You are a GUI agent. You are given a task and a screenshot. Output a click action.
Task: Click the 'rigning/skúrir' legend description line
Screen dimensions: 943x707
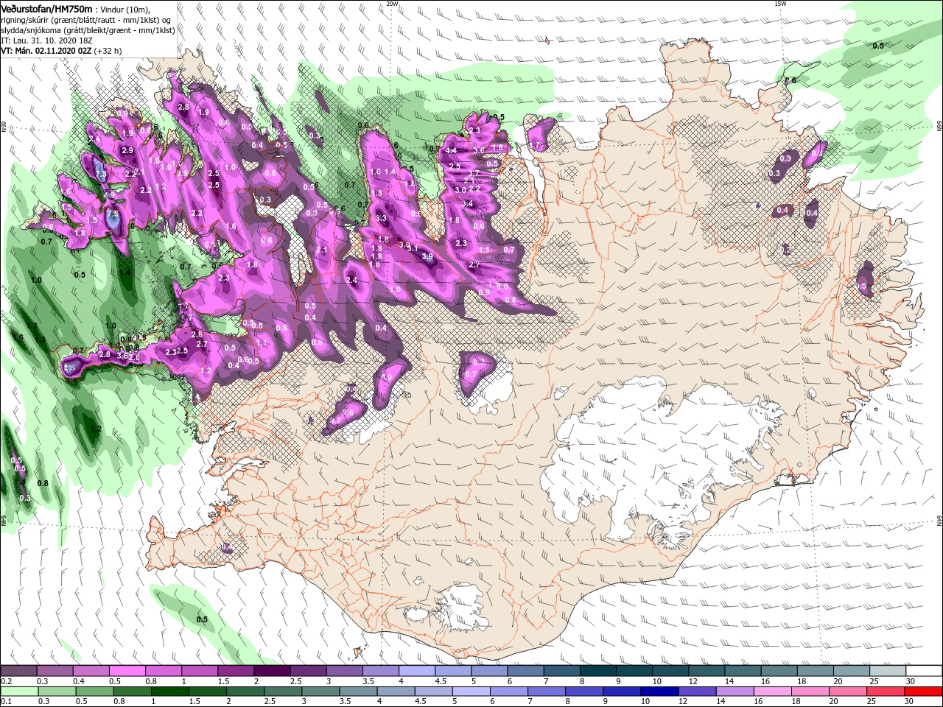click(85, 20)
